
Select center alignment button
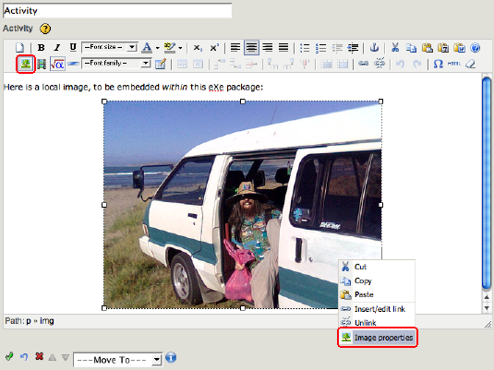[x=251, y=48]
